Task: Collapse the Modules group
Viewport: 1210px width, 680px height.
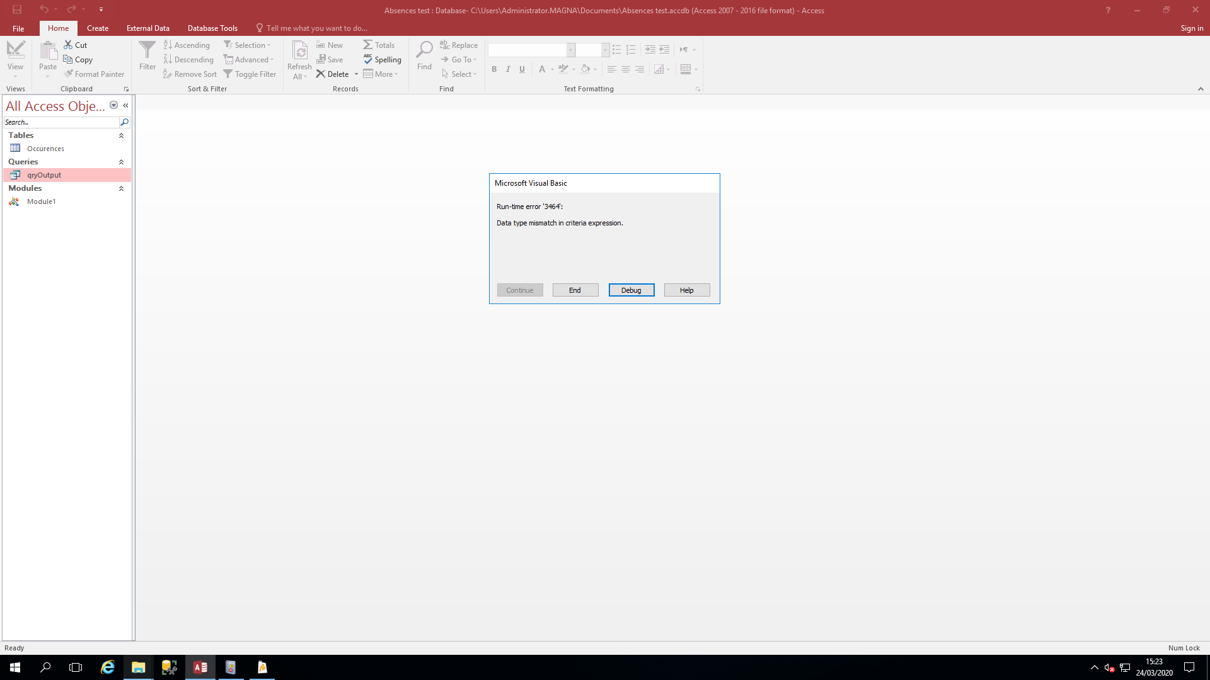Action: [x=121, y=188]
